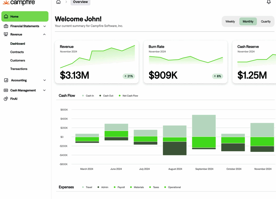Click the Accounting ledger icon
The width and height of the screenshot is (276, 199).
click(6, 80)
